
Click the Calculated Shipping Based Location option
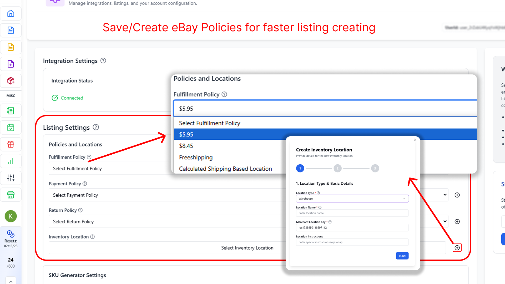225,169
